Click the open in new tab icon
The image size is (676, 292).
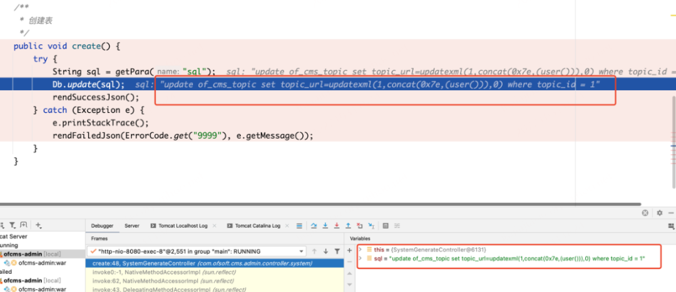tap(23, 225)
